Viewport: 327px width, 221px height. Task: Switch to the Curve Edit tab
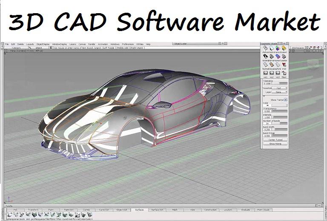click(104, 210)
